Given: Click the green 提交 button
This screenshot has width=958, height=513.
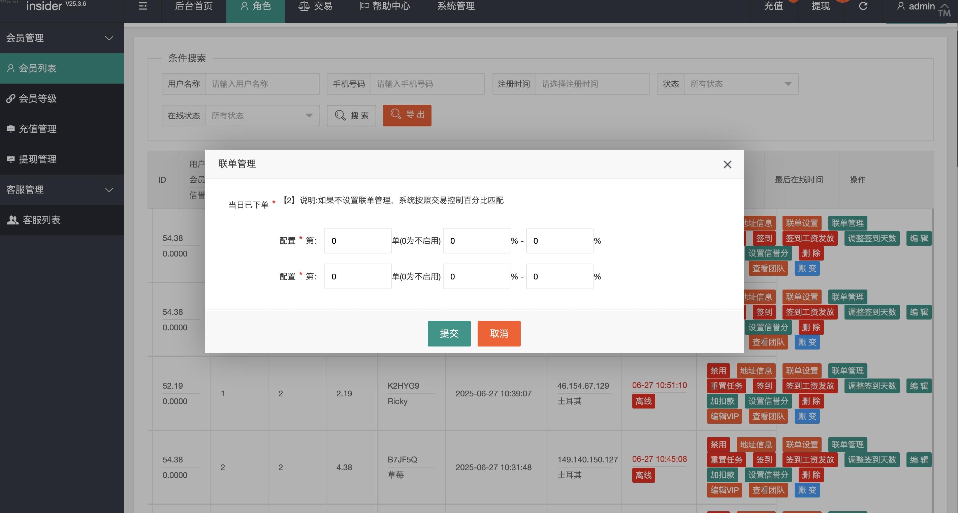Looking at the screenshot, I should pyautogui.click(x=449, y=333).
